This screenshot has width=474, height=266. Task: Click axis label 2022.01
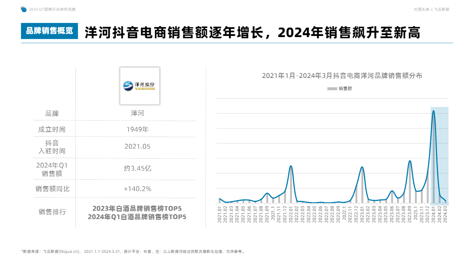coord(291,214)
